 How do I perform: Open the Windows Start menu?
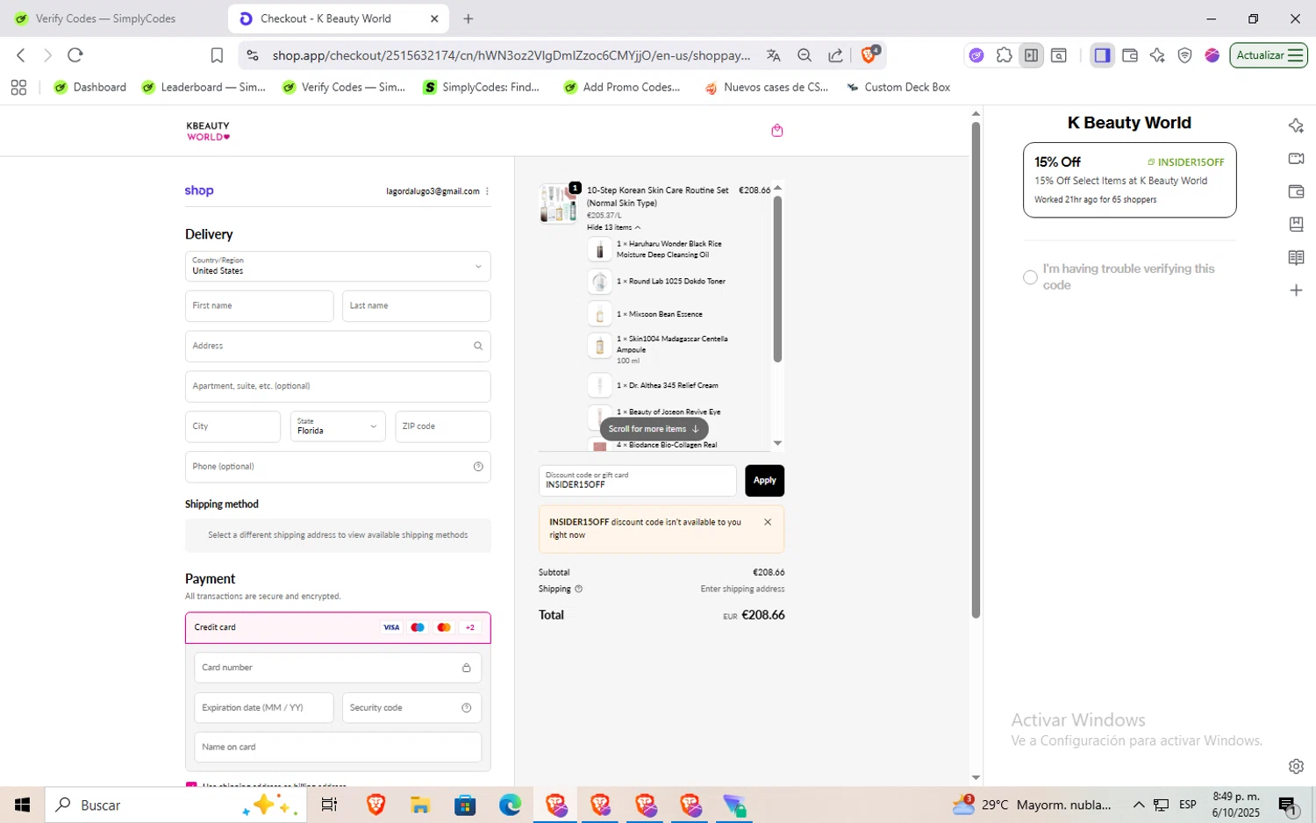(x=22, y=805)
